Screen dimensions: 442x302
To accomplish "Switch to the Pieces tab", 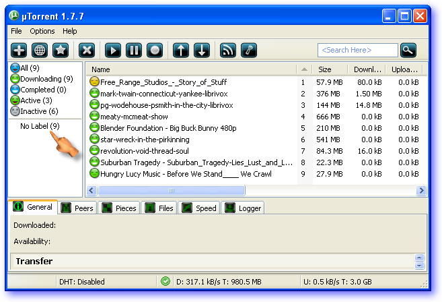I will pos(119,208).
